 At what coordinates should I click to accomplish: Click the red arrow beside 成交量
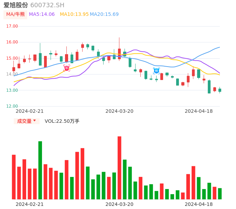pos(34,121)
